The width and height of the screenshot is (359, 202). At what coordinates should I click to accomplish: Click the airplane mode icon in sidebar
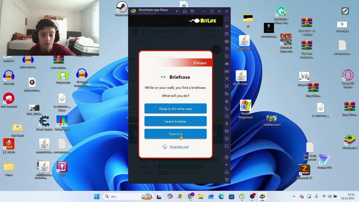(227, 101)
